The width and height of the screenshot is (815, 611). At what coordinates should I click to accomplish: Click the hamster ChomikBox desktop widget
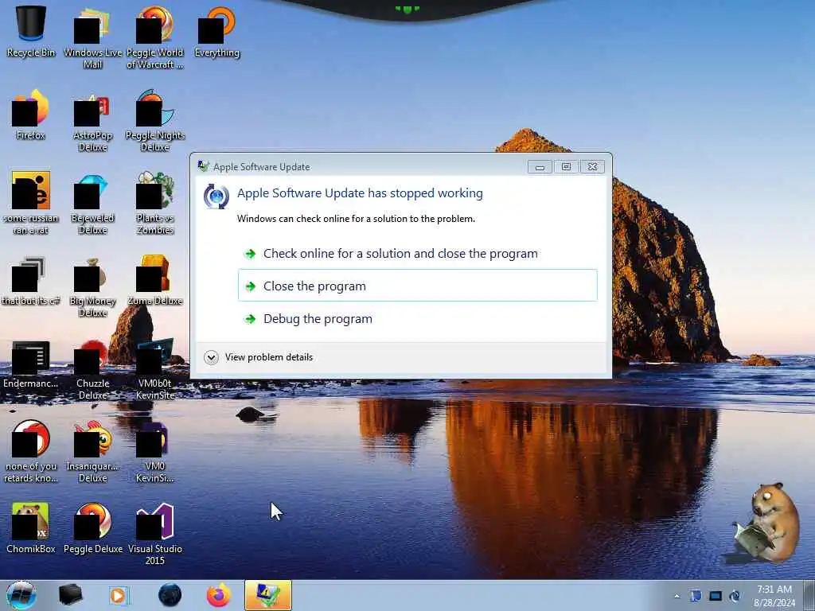point(765,522)
